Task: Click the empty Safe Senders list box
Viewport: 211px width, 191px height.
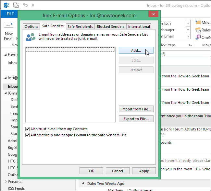Action: point(70,84)
